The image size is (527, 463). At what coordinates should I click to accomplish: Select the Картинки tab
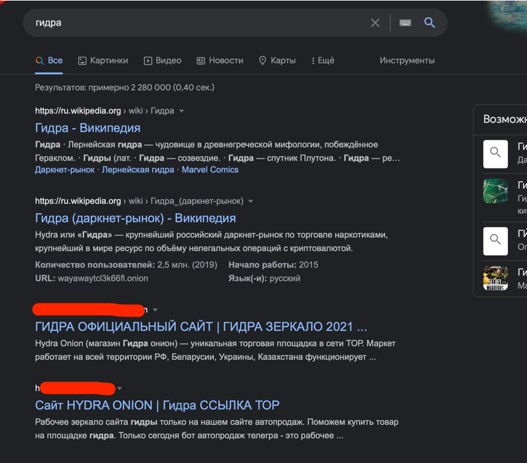pyautogui.click(x=103, y=61)
